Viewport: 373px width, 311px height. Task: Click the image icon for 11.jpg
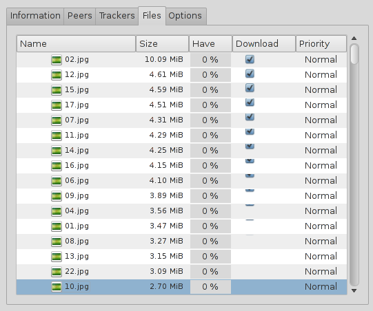click(x=57, y=136)
